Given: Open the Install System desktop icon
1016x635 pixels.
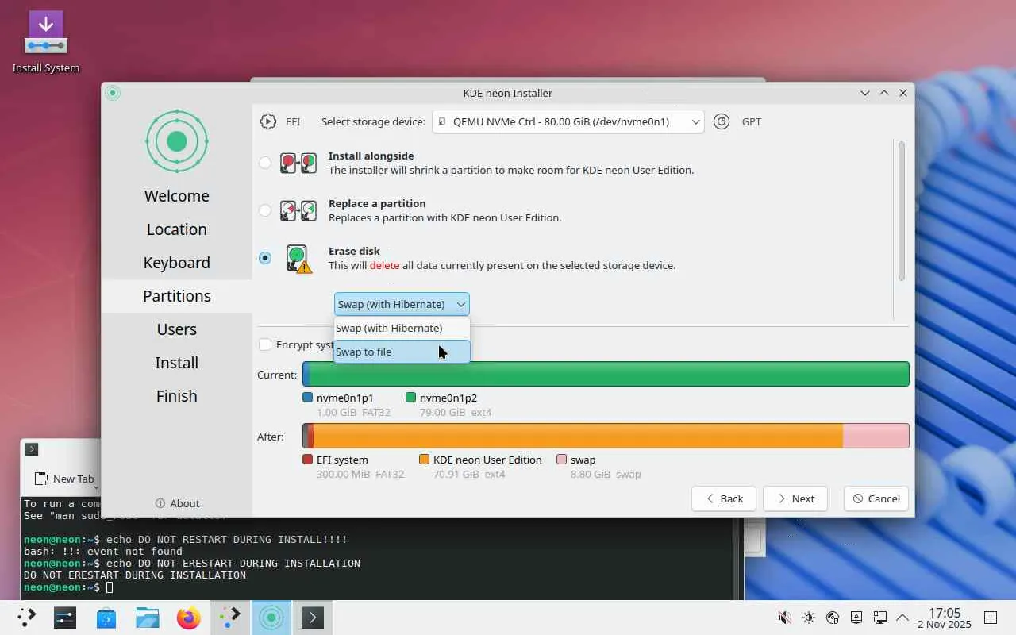Looking at the screenshot, I should tap(45, 42).
